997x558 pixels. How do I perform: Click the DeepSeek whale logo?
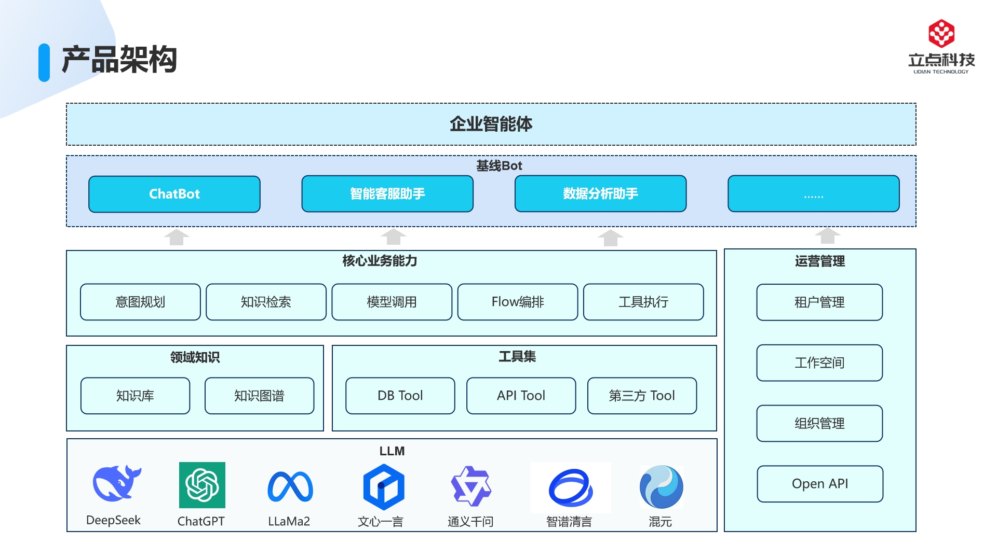(x=117, y=483)
